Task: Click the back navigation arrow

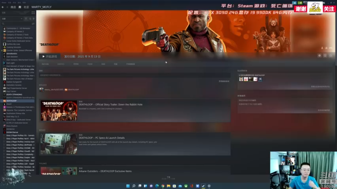Action: click(x=3, y=7)
